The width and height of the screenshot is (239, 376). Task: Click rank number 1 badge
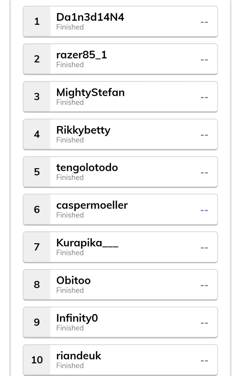click(x=37, y=22)
